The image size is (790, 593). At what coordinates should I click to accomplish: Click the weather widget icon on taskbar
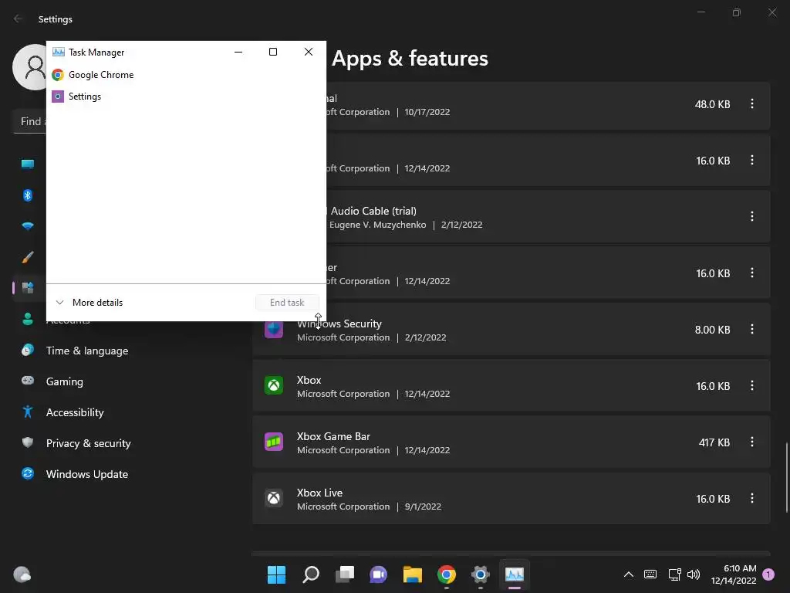click(22, 574)
